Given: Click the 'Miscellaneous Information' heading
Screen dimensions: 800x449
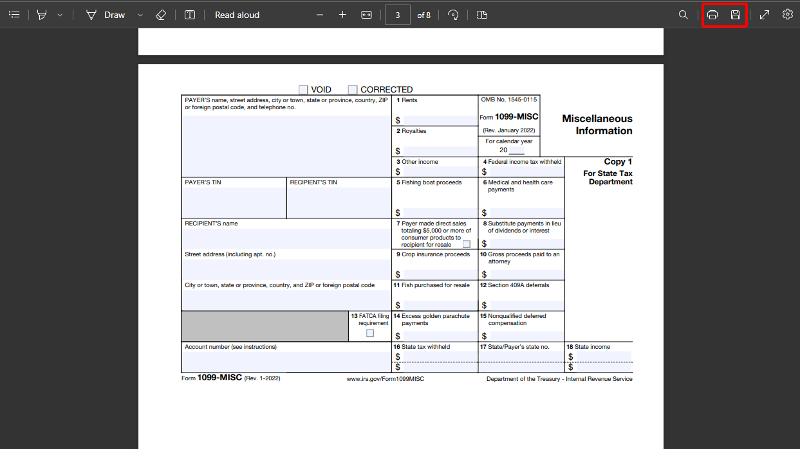Looking at the screenshot, I should (597, 125).
